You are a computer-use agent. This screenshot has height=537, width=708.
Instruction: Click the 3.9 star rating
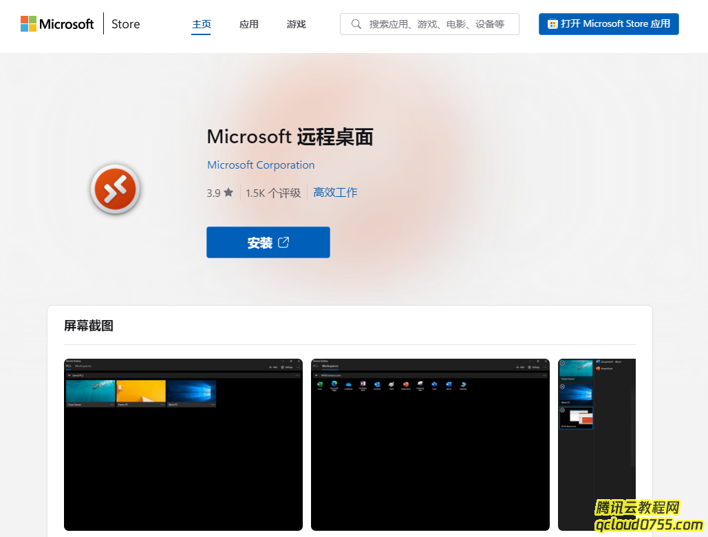(220, 193)
